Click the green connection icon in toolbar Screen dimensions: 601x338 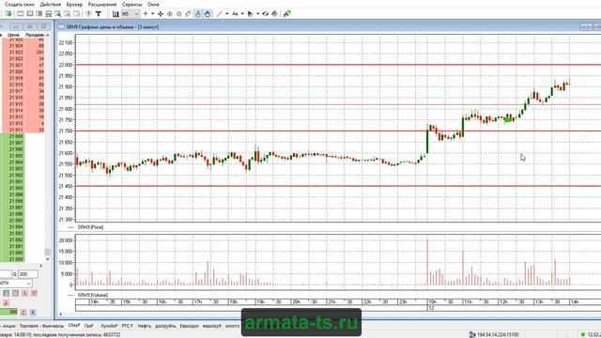click(8, 14)
